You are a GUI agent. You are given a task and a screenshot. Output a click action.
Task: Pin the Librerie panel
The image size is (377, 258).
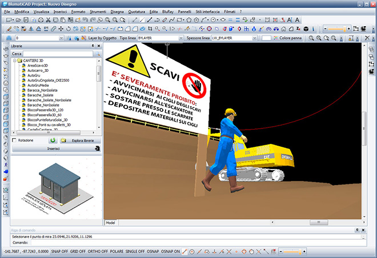92,46
